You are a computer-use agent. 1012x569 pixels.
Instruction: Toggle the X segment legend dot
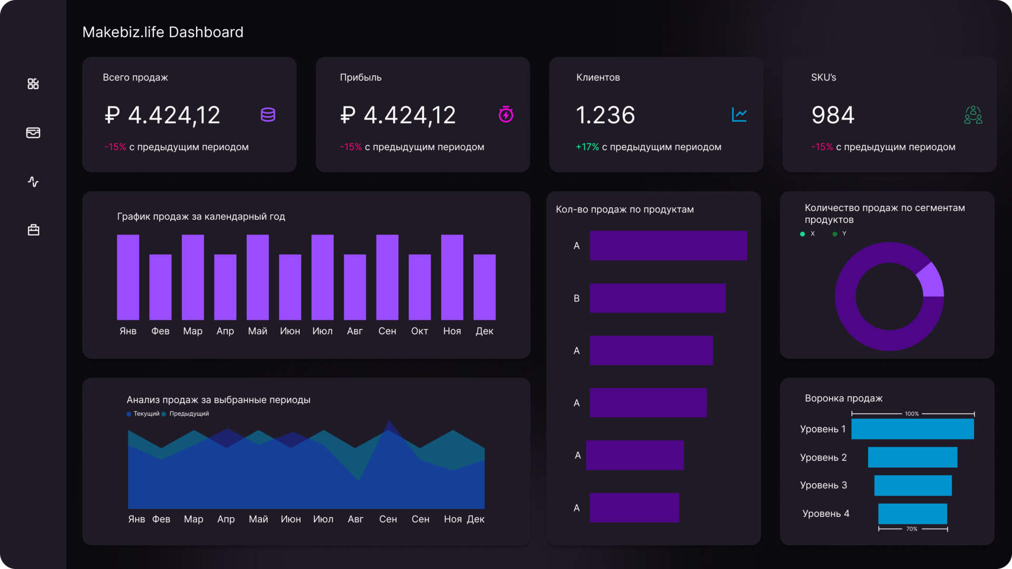coord(803,234)
